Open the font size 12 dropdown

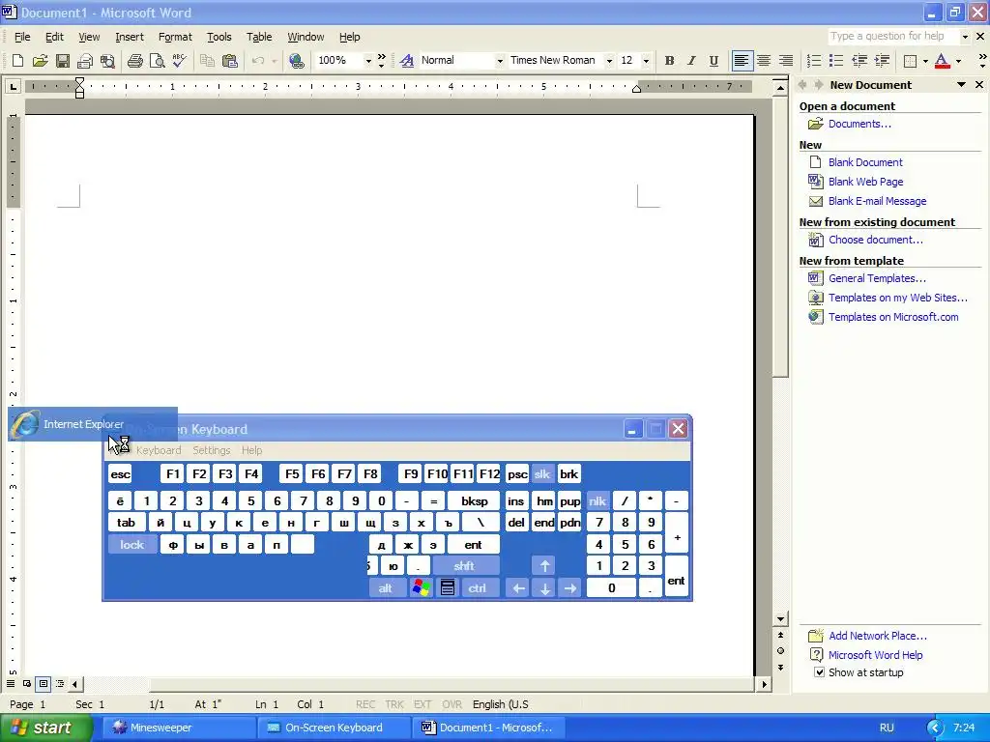[646, 61]
